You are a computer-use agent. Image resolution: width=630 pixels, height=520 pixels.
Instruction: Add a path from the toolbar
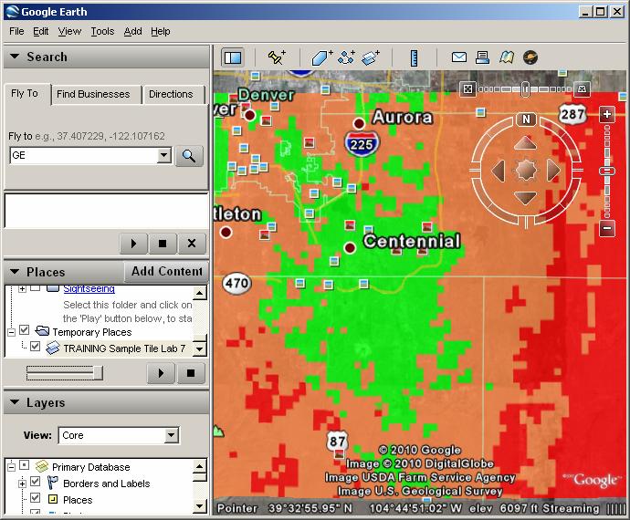click(346, 57)
